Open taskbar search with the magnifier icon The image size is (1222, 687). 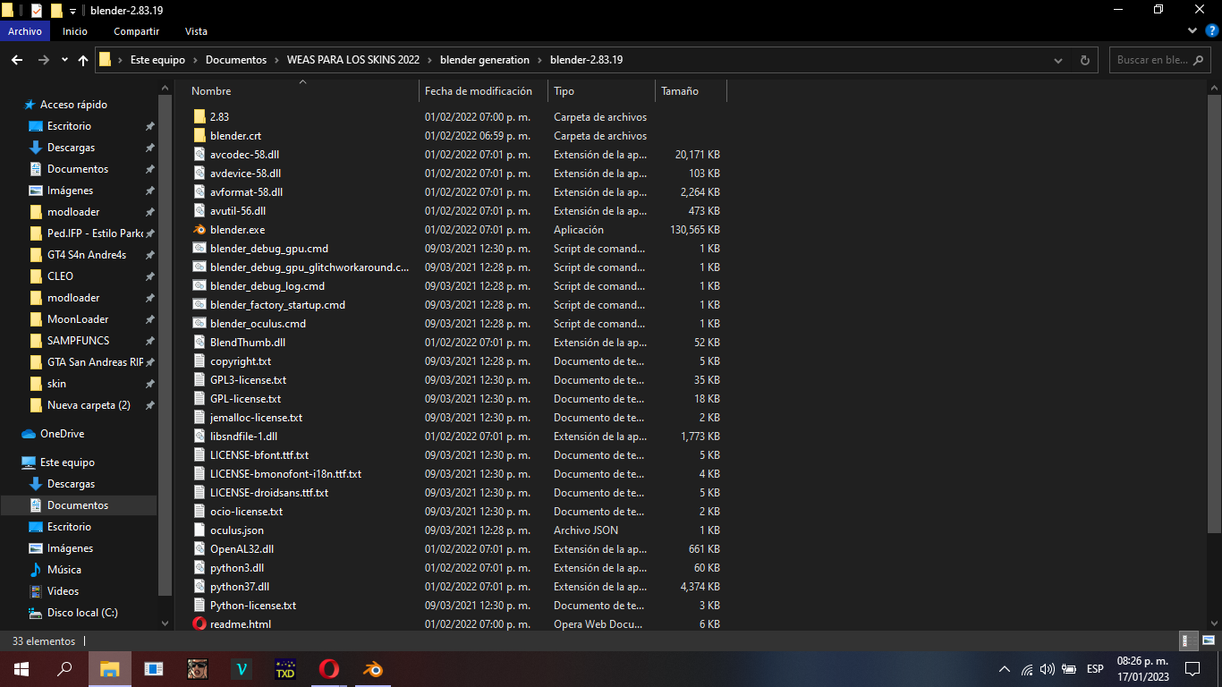point(64,668)
